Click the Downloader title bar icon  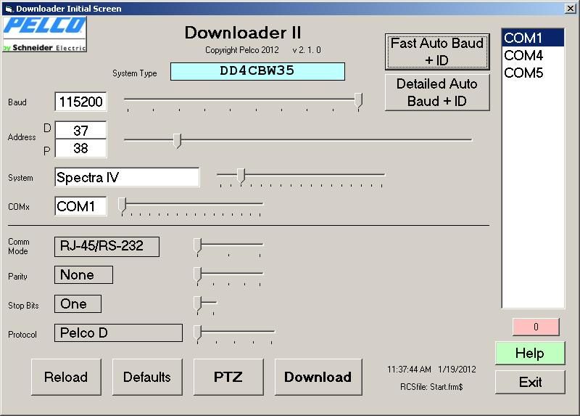[9, 9]
